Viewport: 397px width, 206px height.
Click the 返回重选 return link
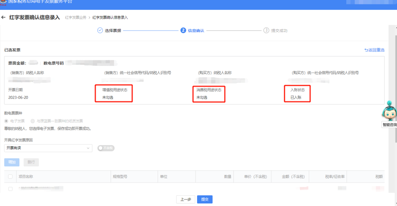pyautogui.click(x=374, y=50)
